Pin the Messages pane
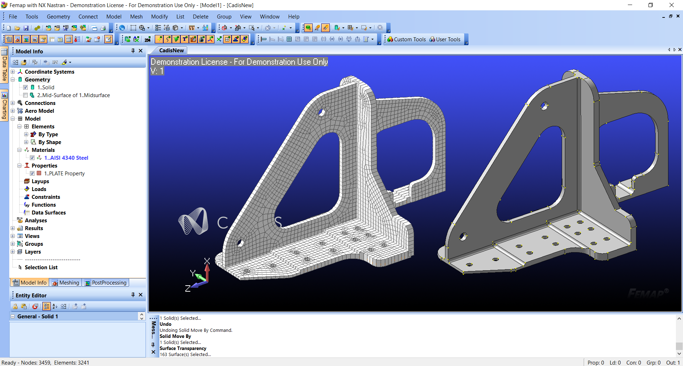The height and width of the screenshot is (366, 683). [153, 345]
